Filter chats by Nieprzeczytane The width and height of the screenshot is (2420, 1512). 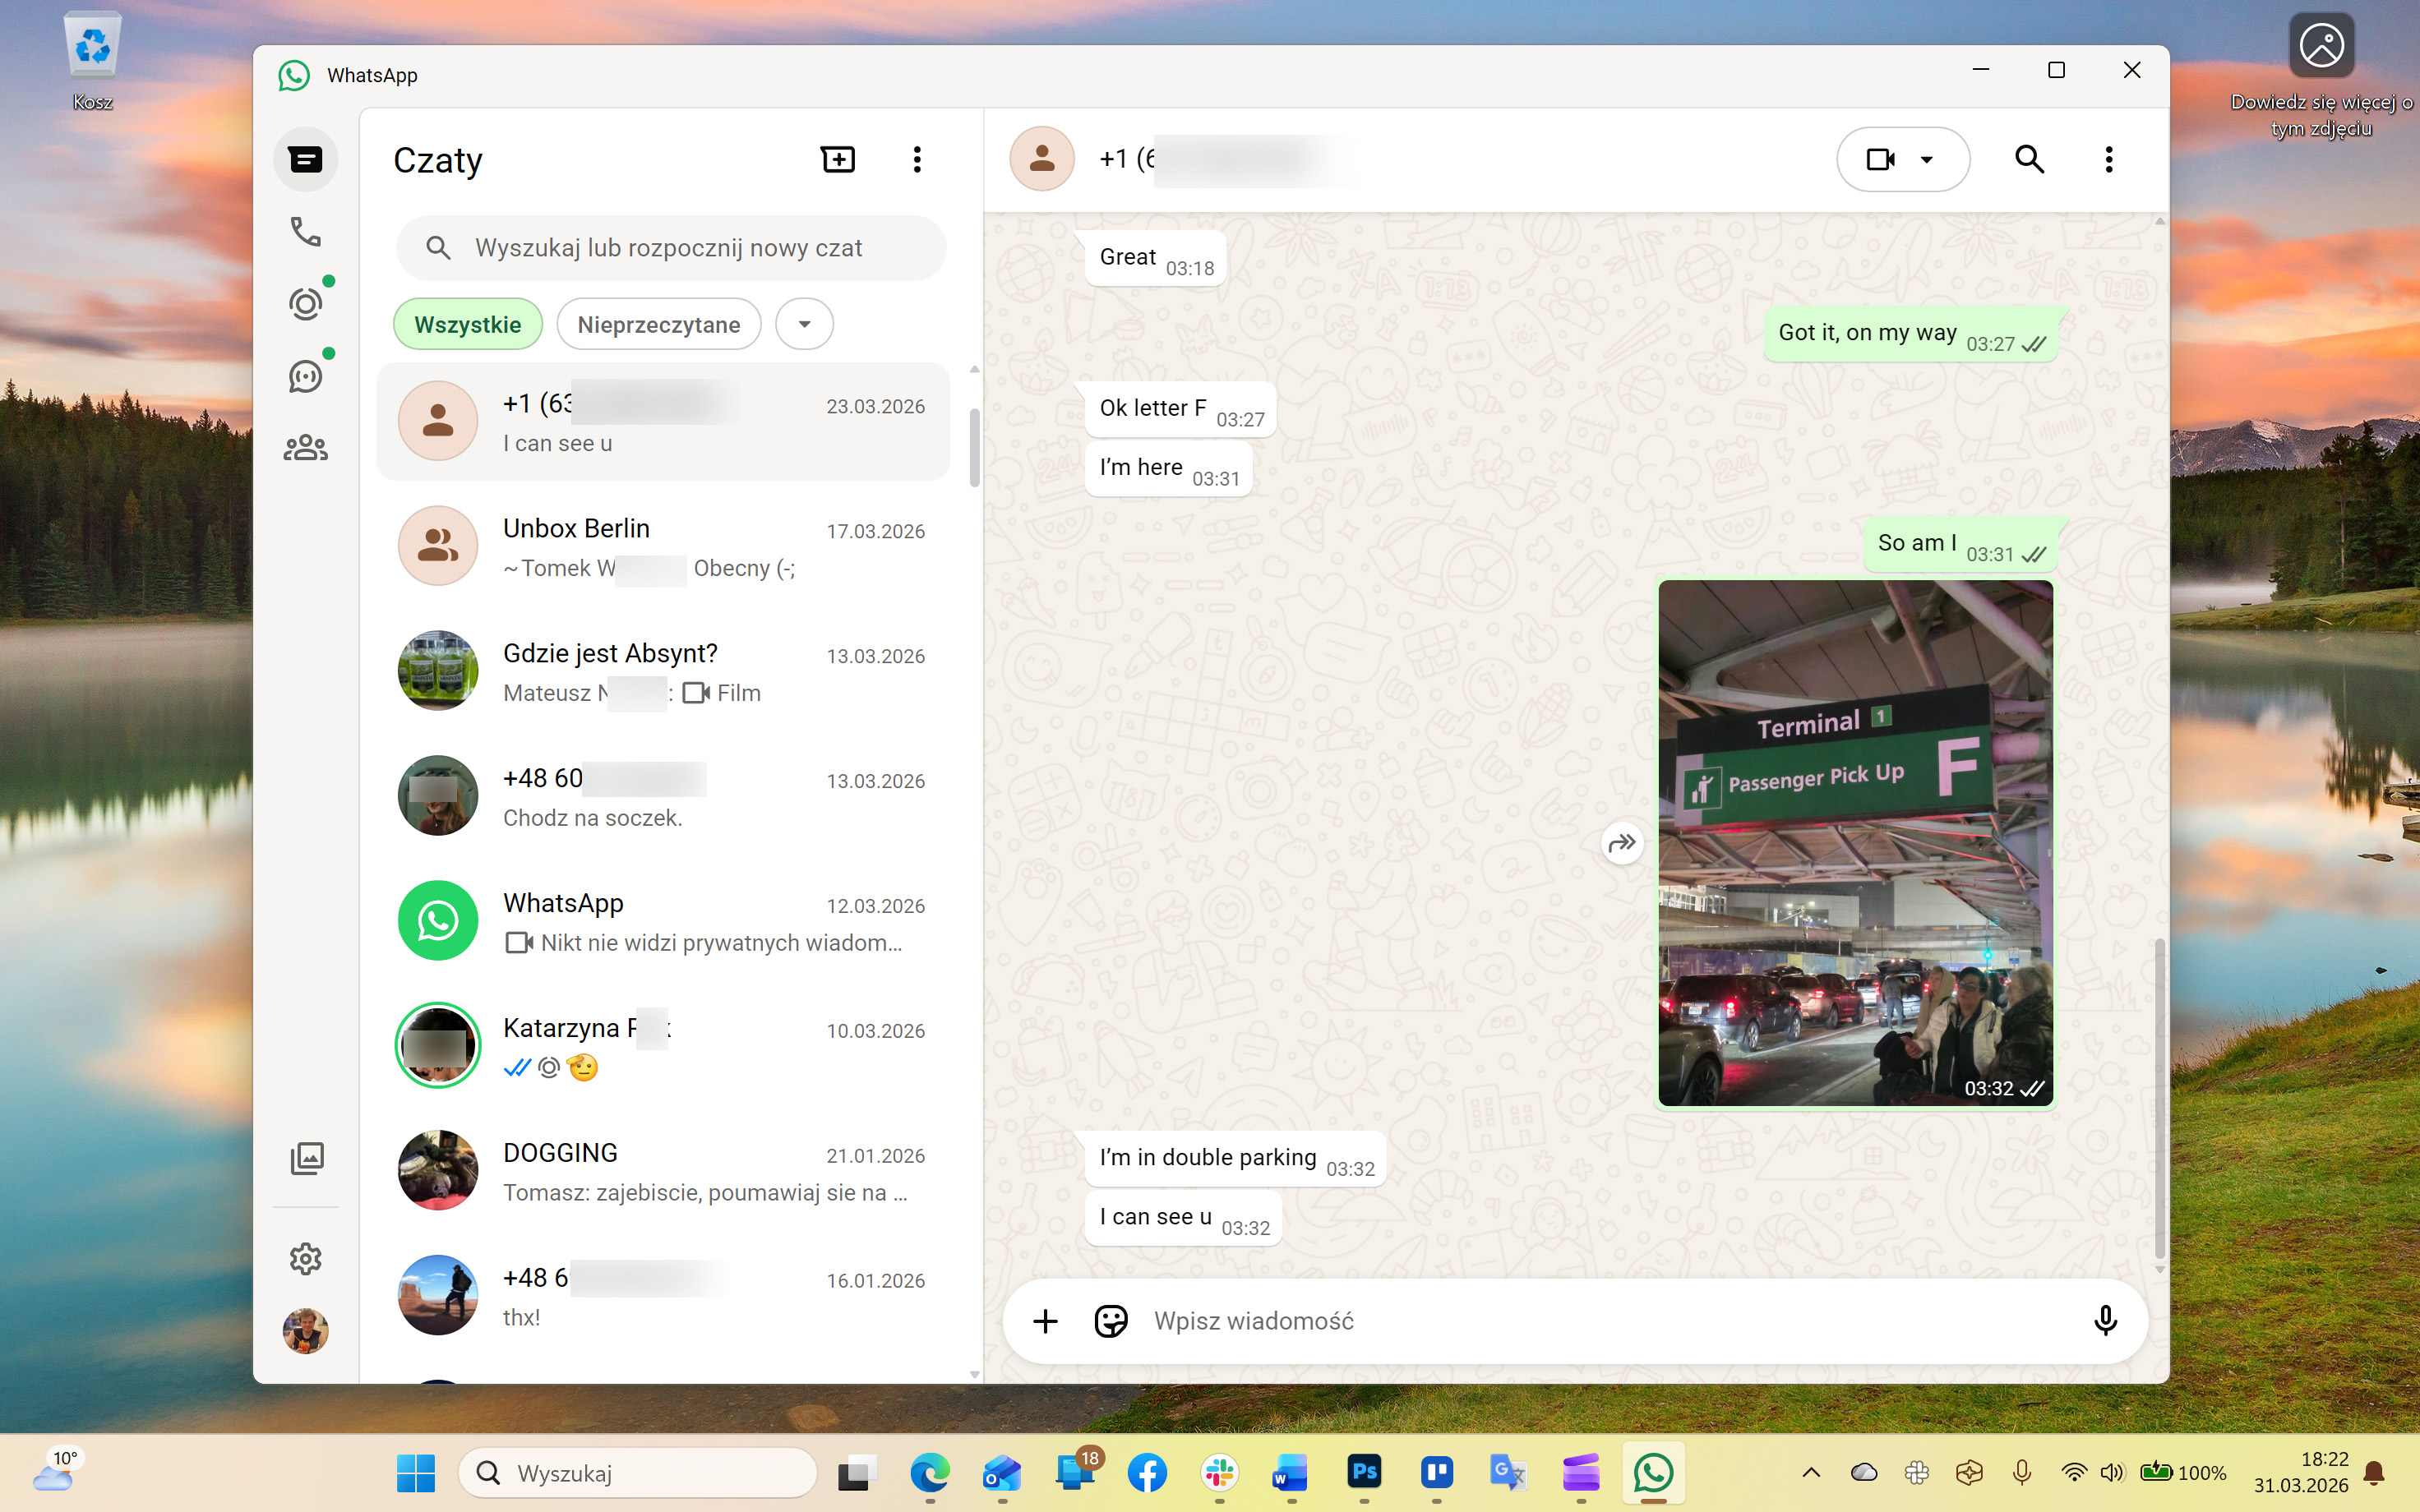[x=658, y=325]
